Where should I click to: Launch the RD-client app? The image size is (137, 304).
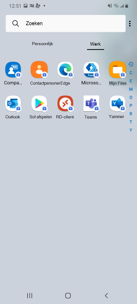65,103
